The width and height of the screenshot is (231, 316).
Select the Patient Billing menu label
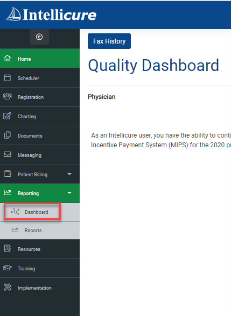pos(32,175)
